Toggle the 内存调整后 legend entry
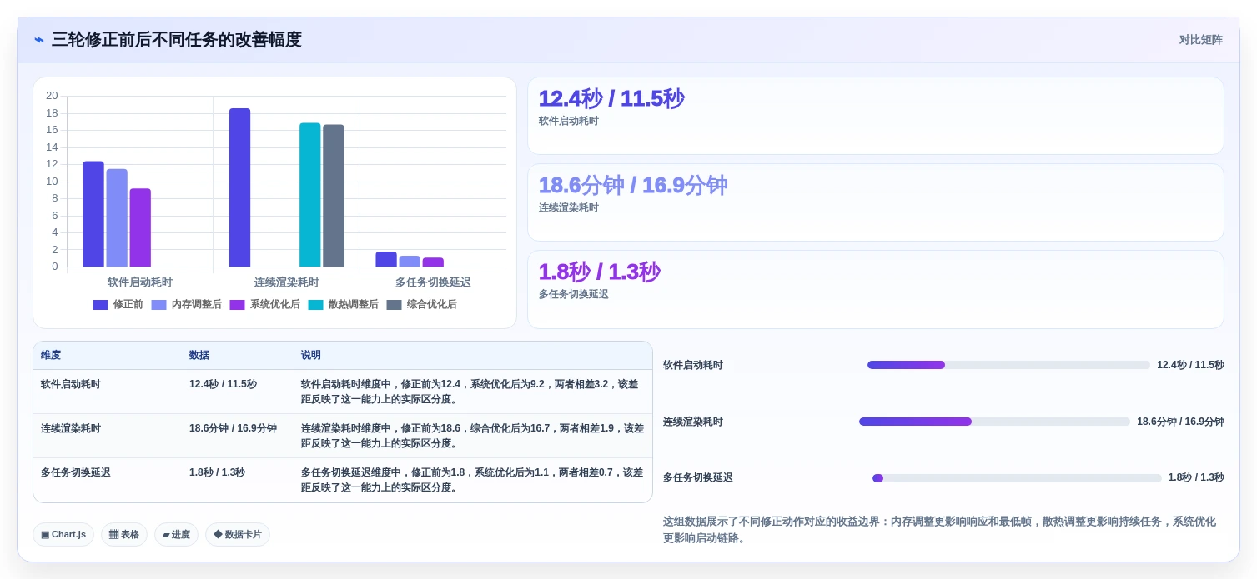This screenshot has width=1257, height=579. tap(187, 305)
